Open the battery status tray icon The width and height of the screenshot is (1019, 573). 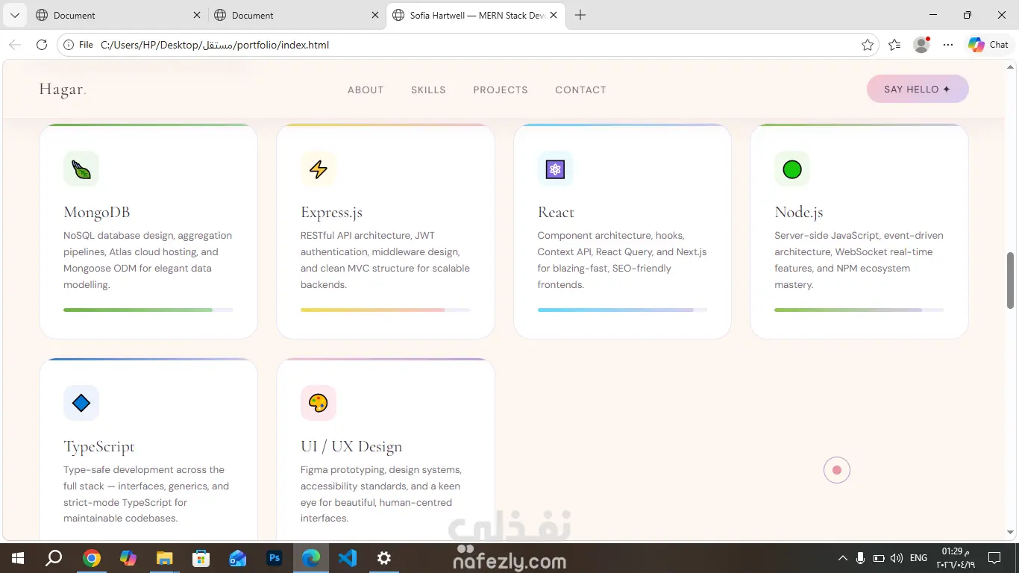pos(879,558)
